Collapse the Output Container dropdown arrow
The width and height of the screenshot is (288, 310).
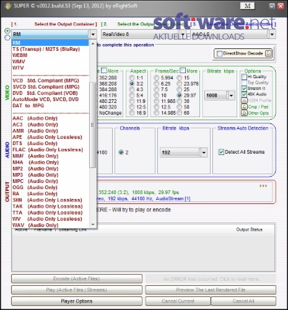pyautogui.click(x=93, y=34)
